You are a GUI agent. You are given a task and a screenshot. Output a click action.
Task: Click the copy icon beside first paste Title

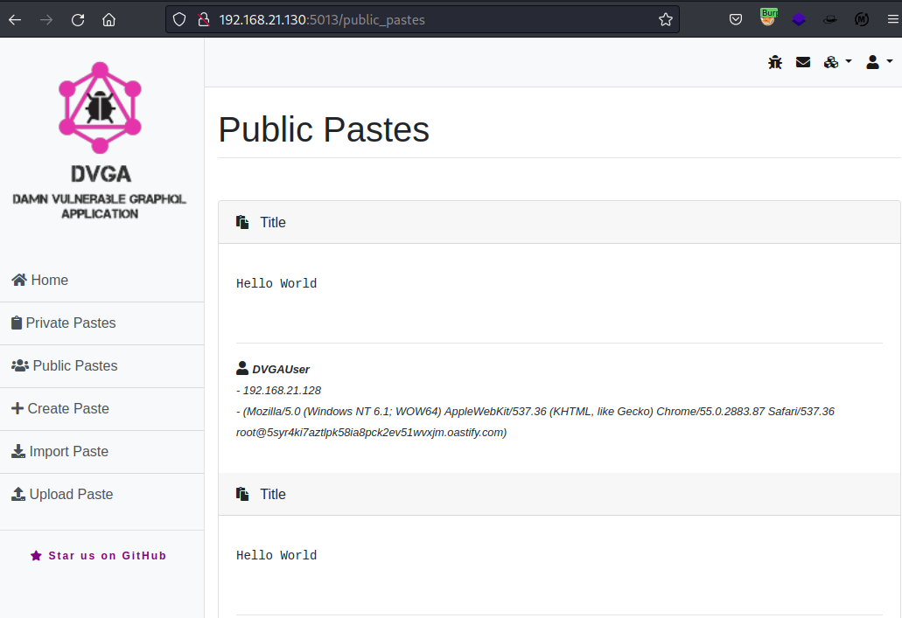tap(241, 221)
